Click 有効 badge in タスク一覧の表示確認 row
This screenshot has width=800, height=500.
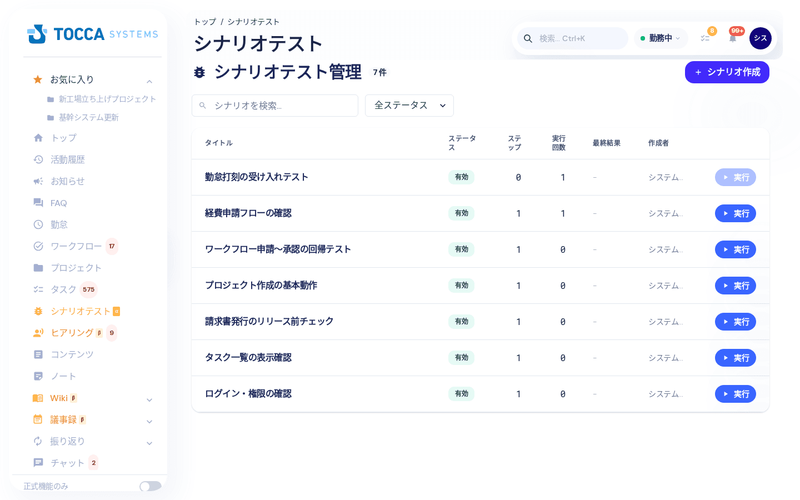click(x=462, y=358)
